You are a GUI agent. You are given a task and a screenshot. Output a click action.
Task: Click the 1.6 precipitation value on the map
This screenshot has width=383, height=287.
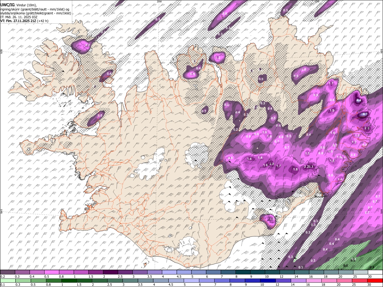[x=333, y=133]
